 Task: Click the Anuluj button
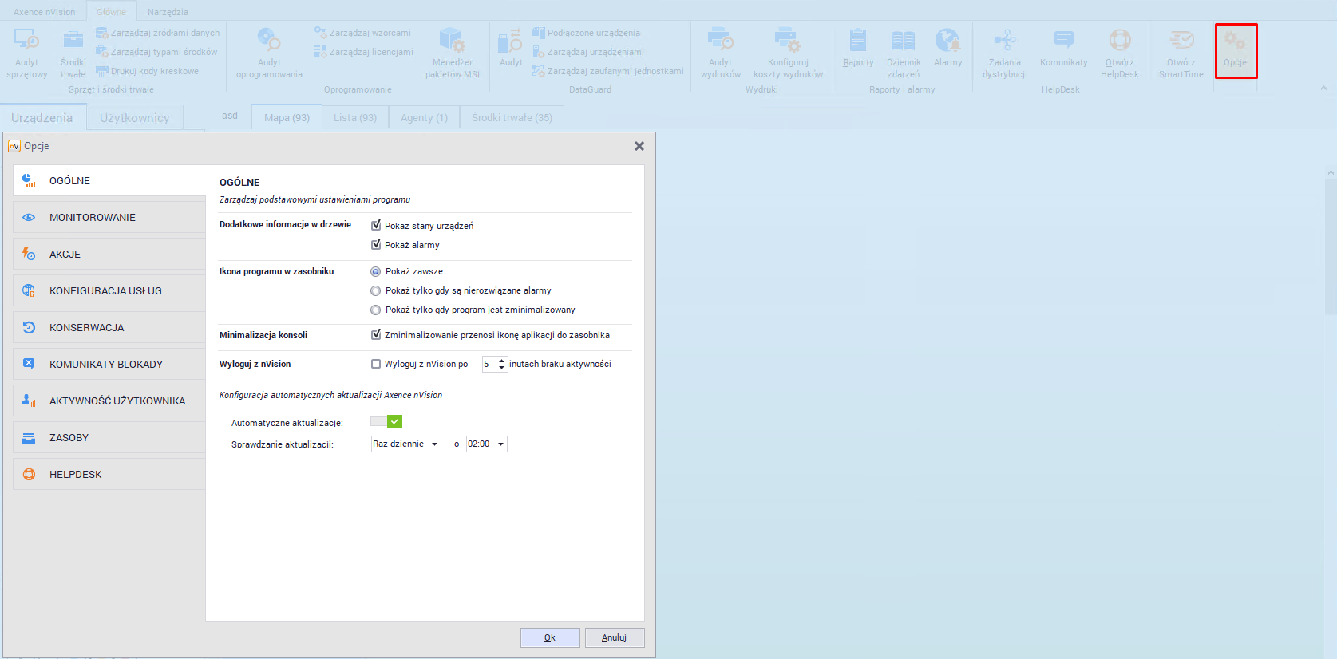coord(615,637)
